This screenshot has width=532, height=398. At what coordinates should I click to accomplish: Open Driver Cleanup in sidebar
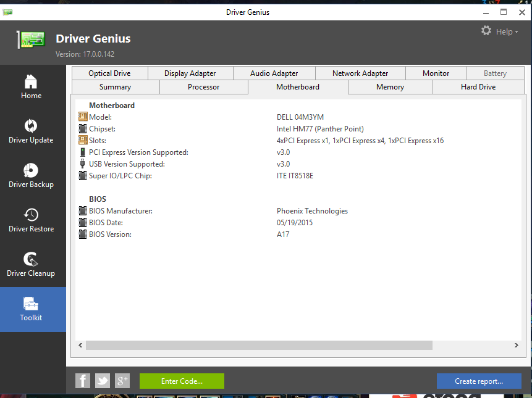[31, 265]
